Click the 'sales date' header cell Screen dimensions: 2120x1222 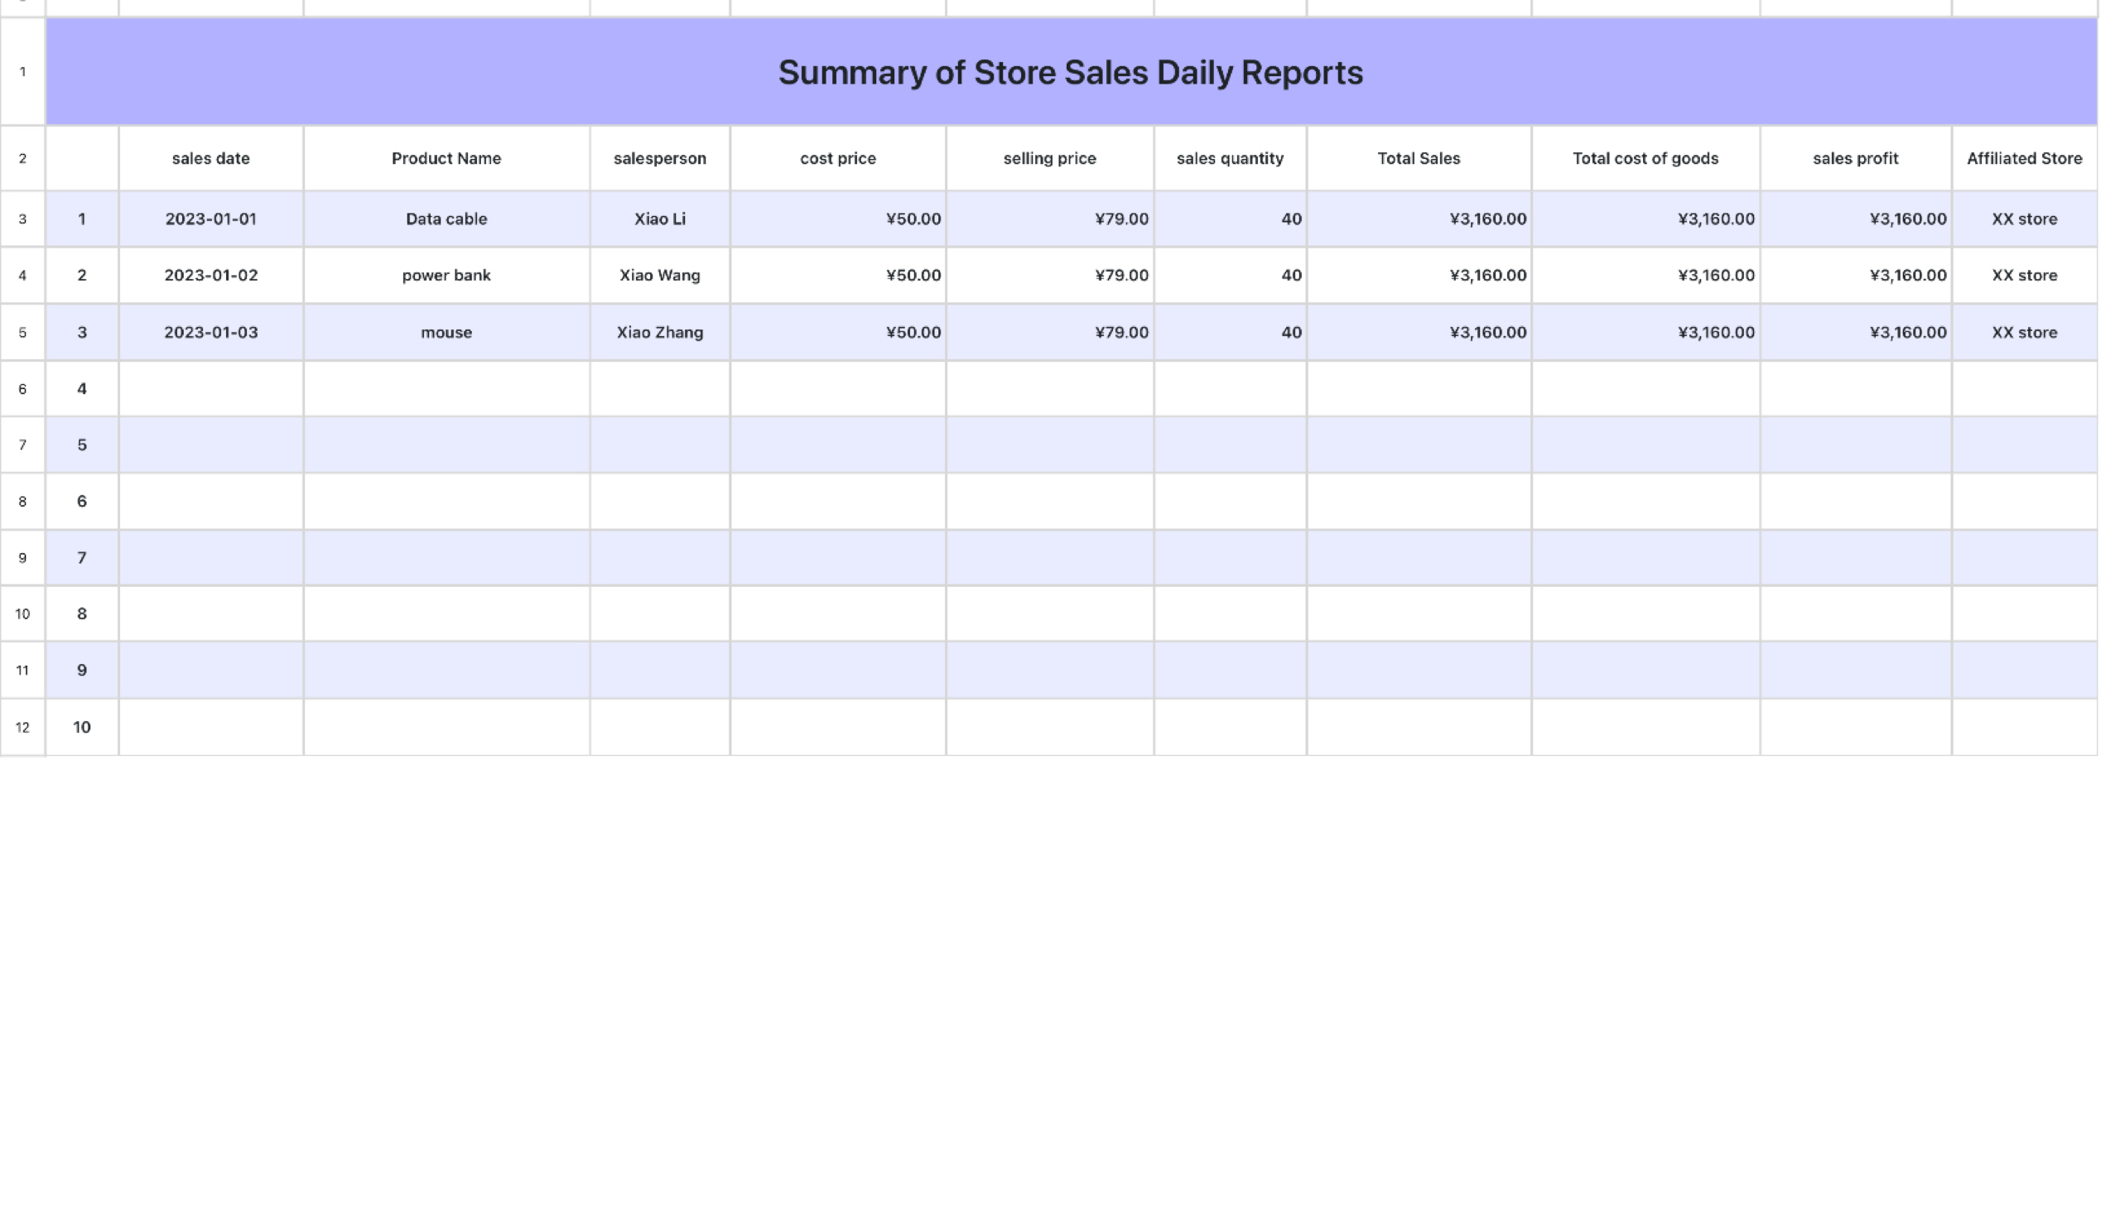click(210, 158)
